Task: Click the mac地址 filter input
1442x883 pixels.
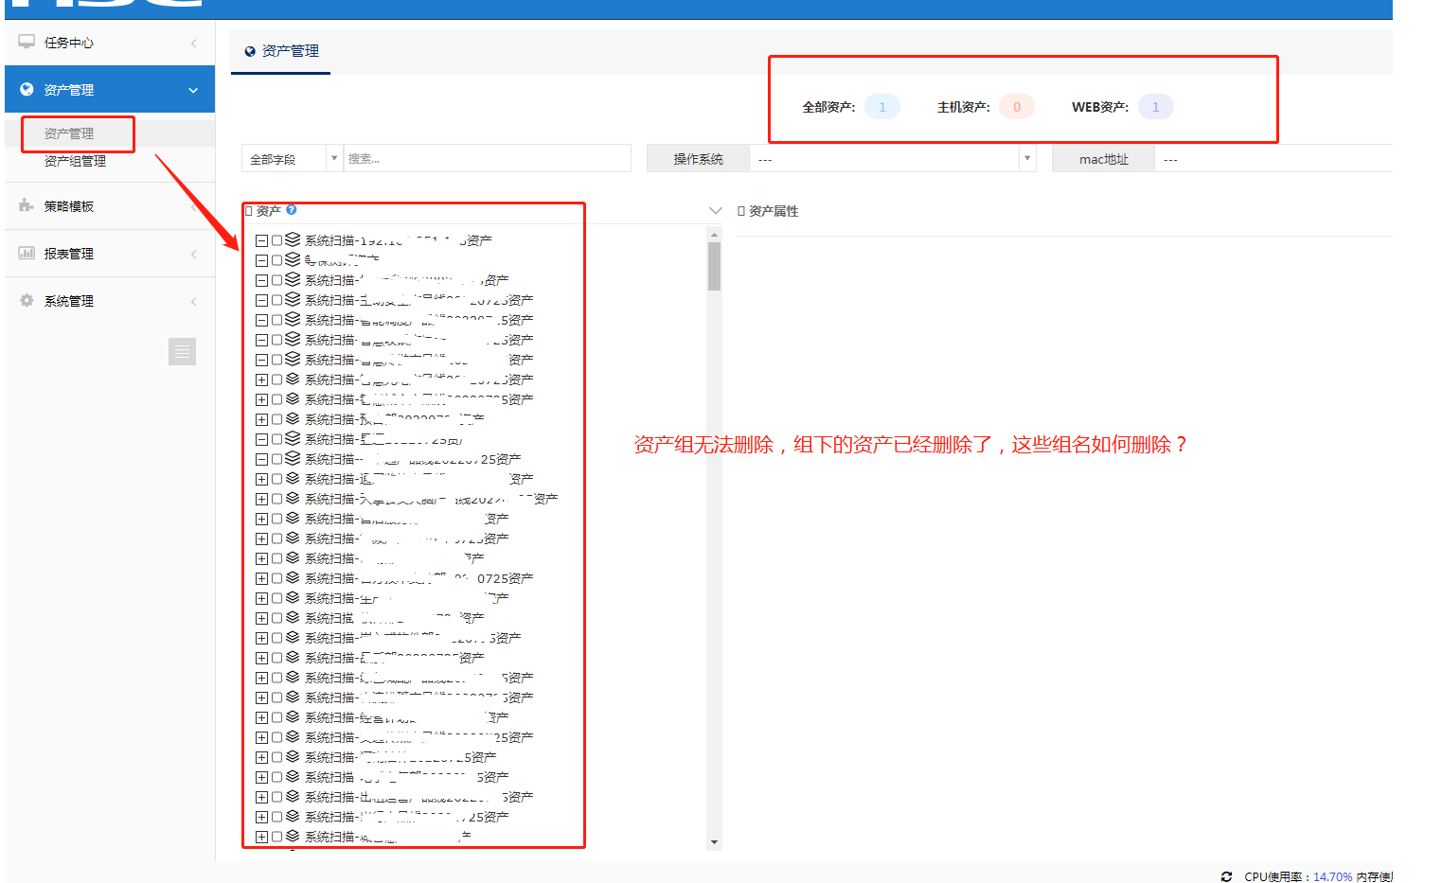Action: 1274,159
